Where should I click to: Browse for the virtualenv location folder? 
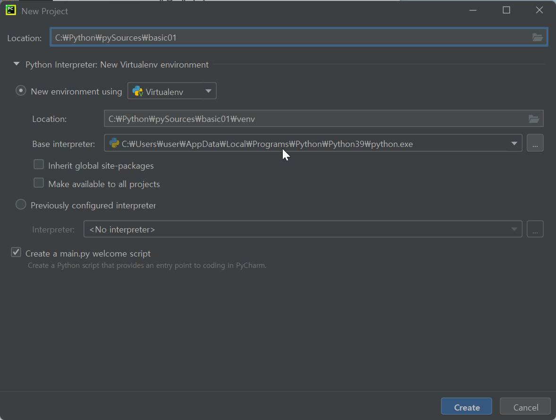point(534,119)
